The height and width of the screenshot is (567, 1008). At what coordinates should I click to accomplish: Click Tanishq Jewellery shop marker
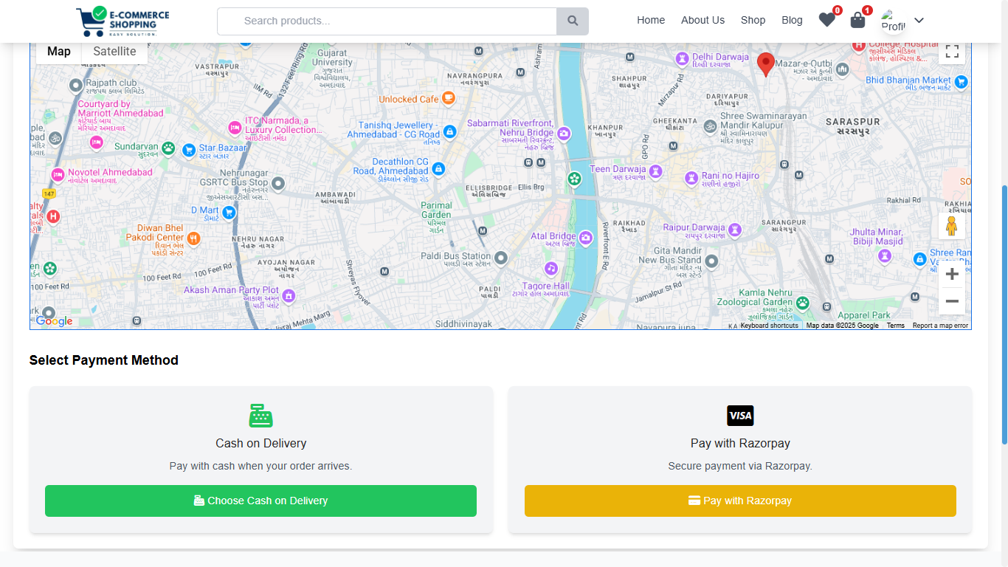tap(450, 132)
